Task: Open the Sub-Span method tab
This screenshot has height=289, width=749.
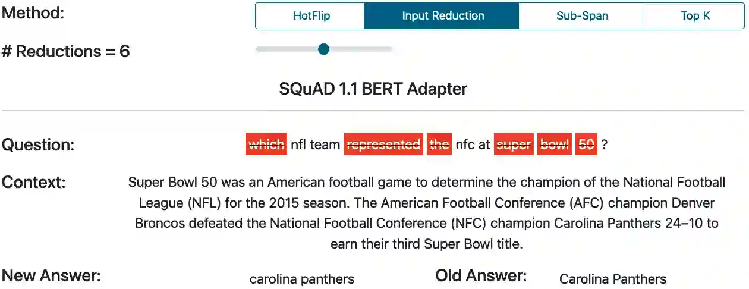Action: (x=581, y=16)
